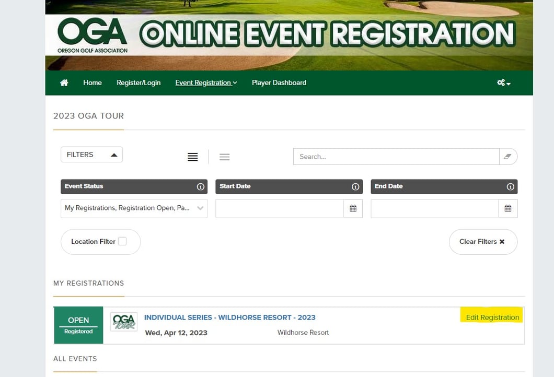Select Player Dashboard from the navigation
Image resolution: width=554 pixels, height=377 pixels.
pyautogui.click(x=279, y=83)
